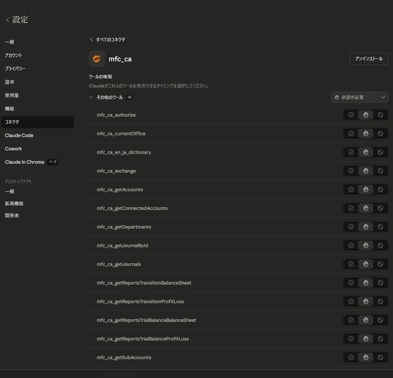The width and height of the screenshot is (393, 378).
Task: Open the 一般 settings section under 設定
Action: pos(9,42)
